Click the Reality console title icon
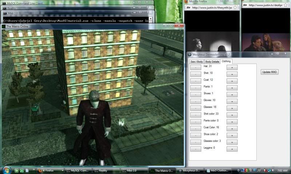The width and height of the screenshot is (291, 174). 5,8
